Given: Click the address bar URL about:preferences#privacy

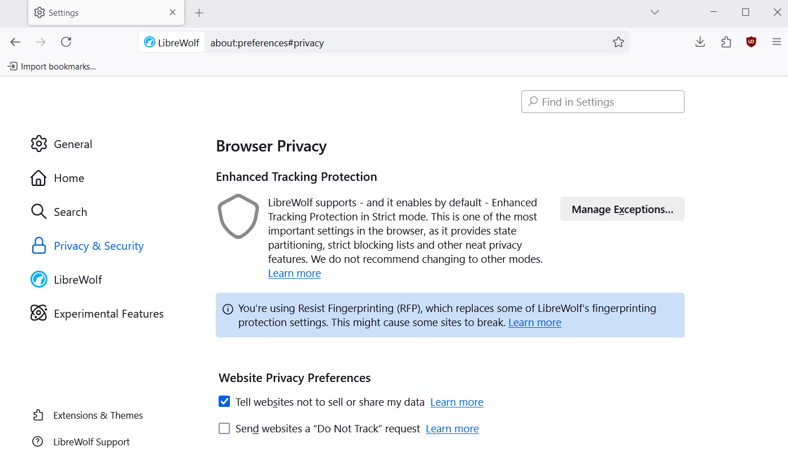Looking at the screenshot, I should coord(267,43).
